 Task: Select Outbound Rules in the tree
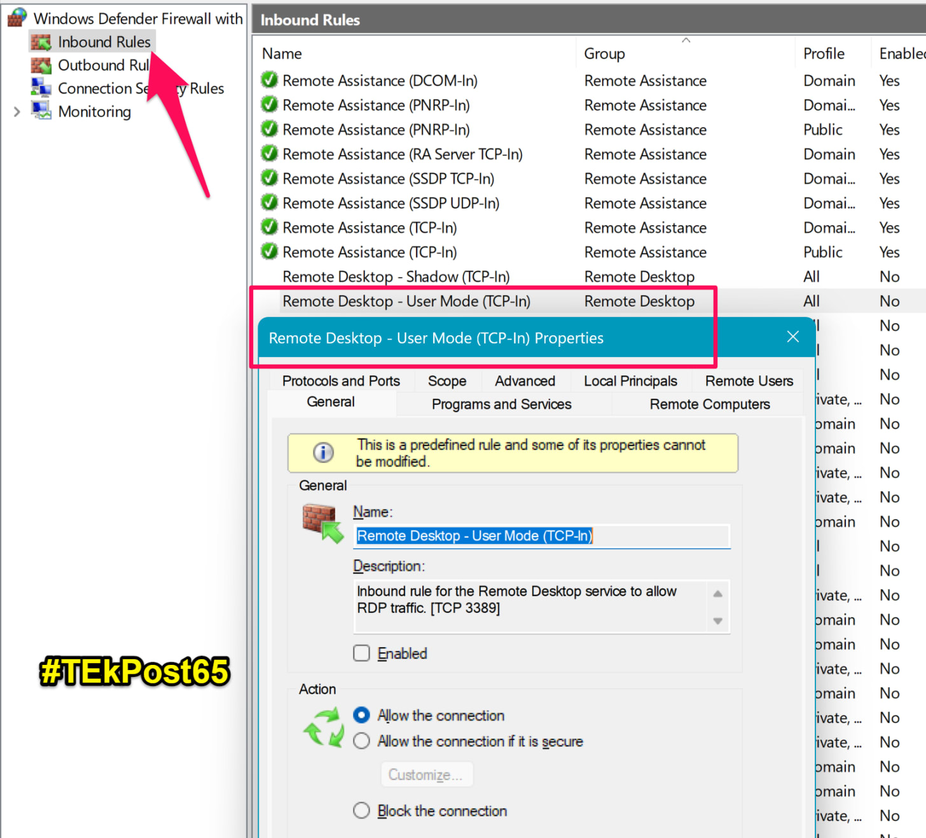point(104,65)
